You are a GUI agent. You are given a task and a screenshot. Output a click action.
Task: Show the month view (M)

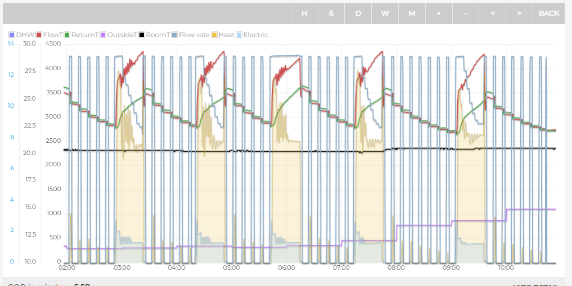(412, 13)
